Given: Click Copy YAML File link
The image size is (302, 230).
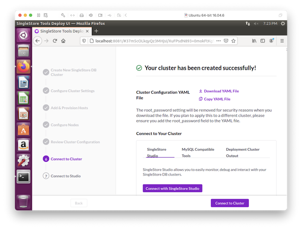Looking at the screenshot, I should point(214,99).
